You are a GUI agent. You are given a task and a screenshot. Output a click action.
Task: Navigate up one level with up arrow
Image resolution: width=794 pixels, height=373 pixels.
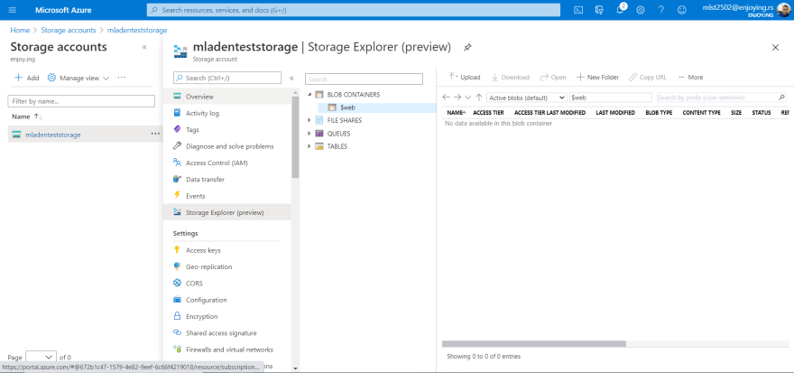click(x=479, y=98)
